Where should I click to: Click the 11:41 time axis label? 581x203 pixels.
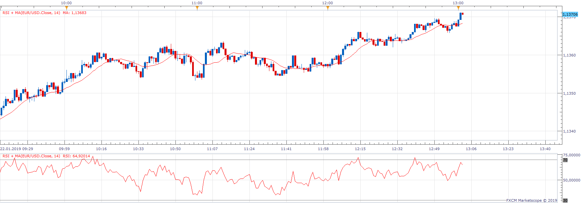(286, 149)
